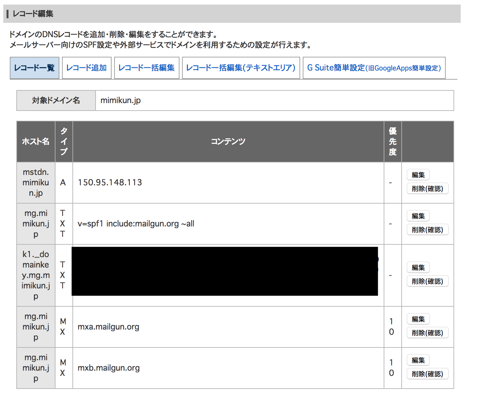Delete the mg.mimikun.jp TXT record

click(x=427, y=230)
